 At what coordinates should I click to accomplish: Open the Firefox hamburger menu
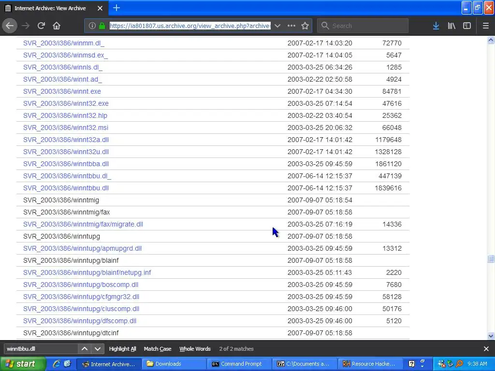(485, 26)
